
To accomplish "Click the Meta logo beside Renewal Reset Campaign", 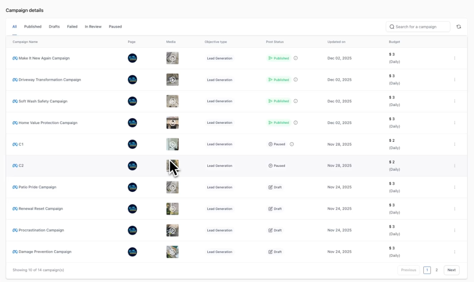I will click(15, 209).
